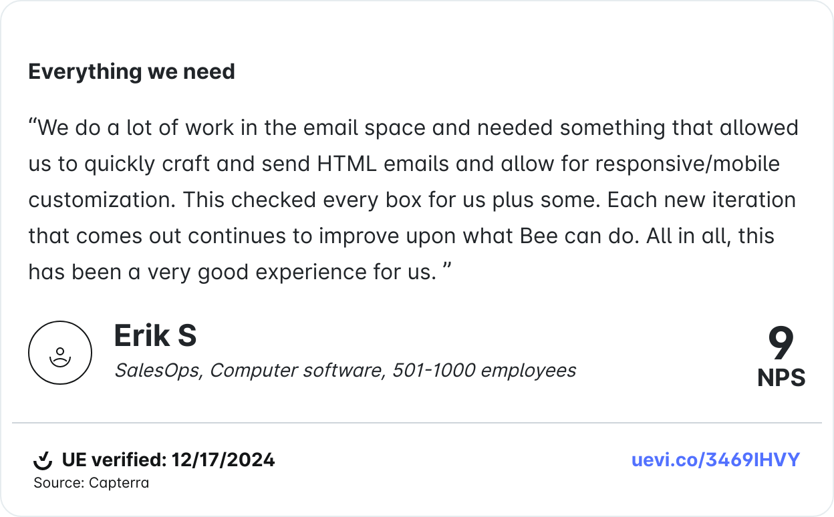The width and height of the screenshot is (834, 517).
Task: Click "501-1000 employees" in the reviewer details
Action: click(x=484, y=370)
